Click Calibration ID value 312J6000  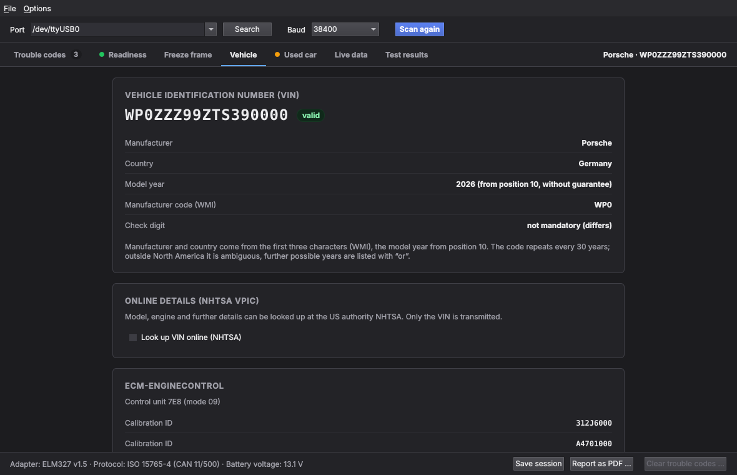pyautogui.click(x=594, y=422)
